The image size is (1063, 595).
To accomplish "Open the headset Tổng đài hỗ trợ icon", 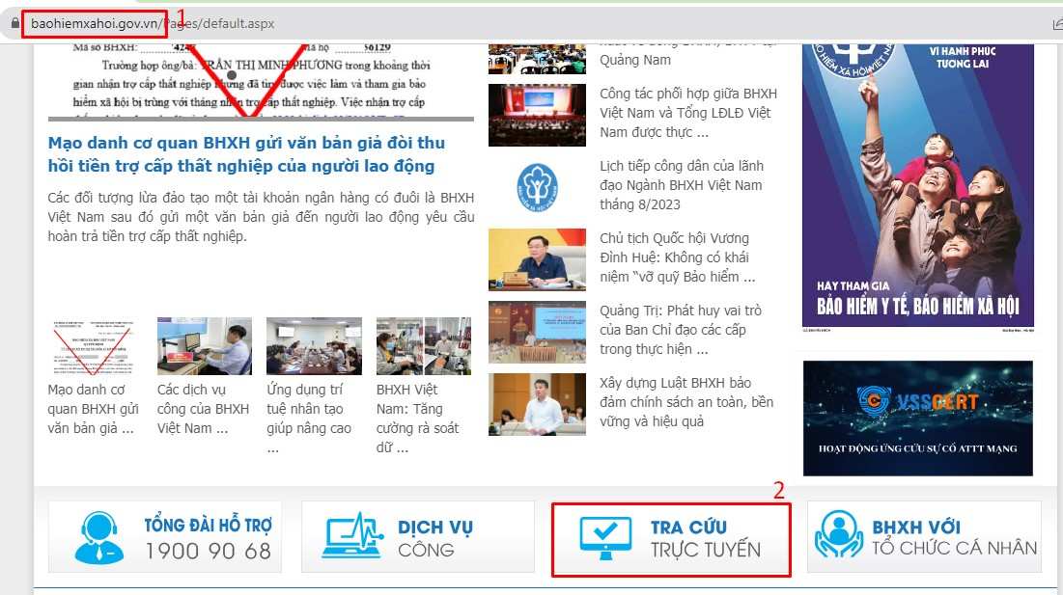I will pos(99,537).
